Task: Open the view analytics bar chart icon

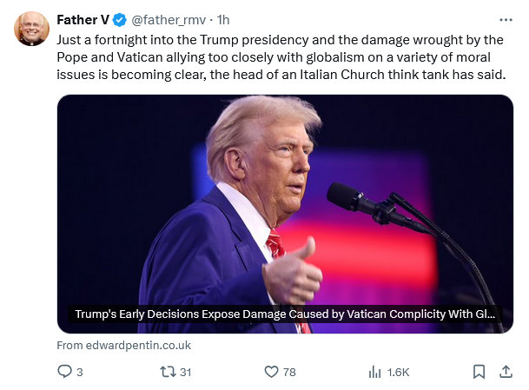Action: tap(375, 372)
